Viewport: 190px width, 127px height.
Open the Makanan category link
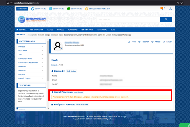point(22,67)
